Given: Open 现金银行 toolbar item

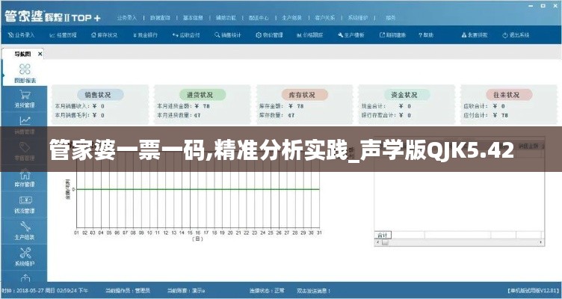Looking at the screenshot, I should (145, 35).
